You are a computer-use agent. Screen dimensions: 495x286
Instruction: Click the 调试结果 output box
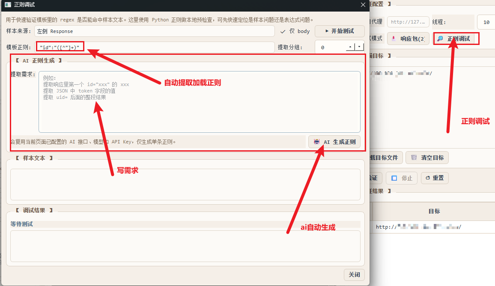185,246
